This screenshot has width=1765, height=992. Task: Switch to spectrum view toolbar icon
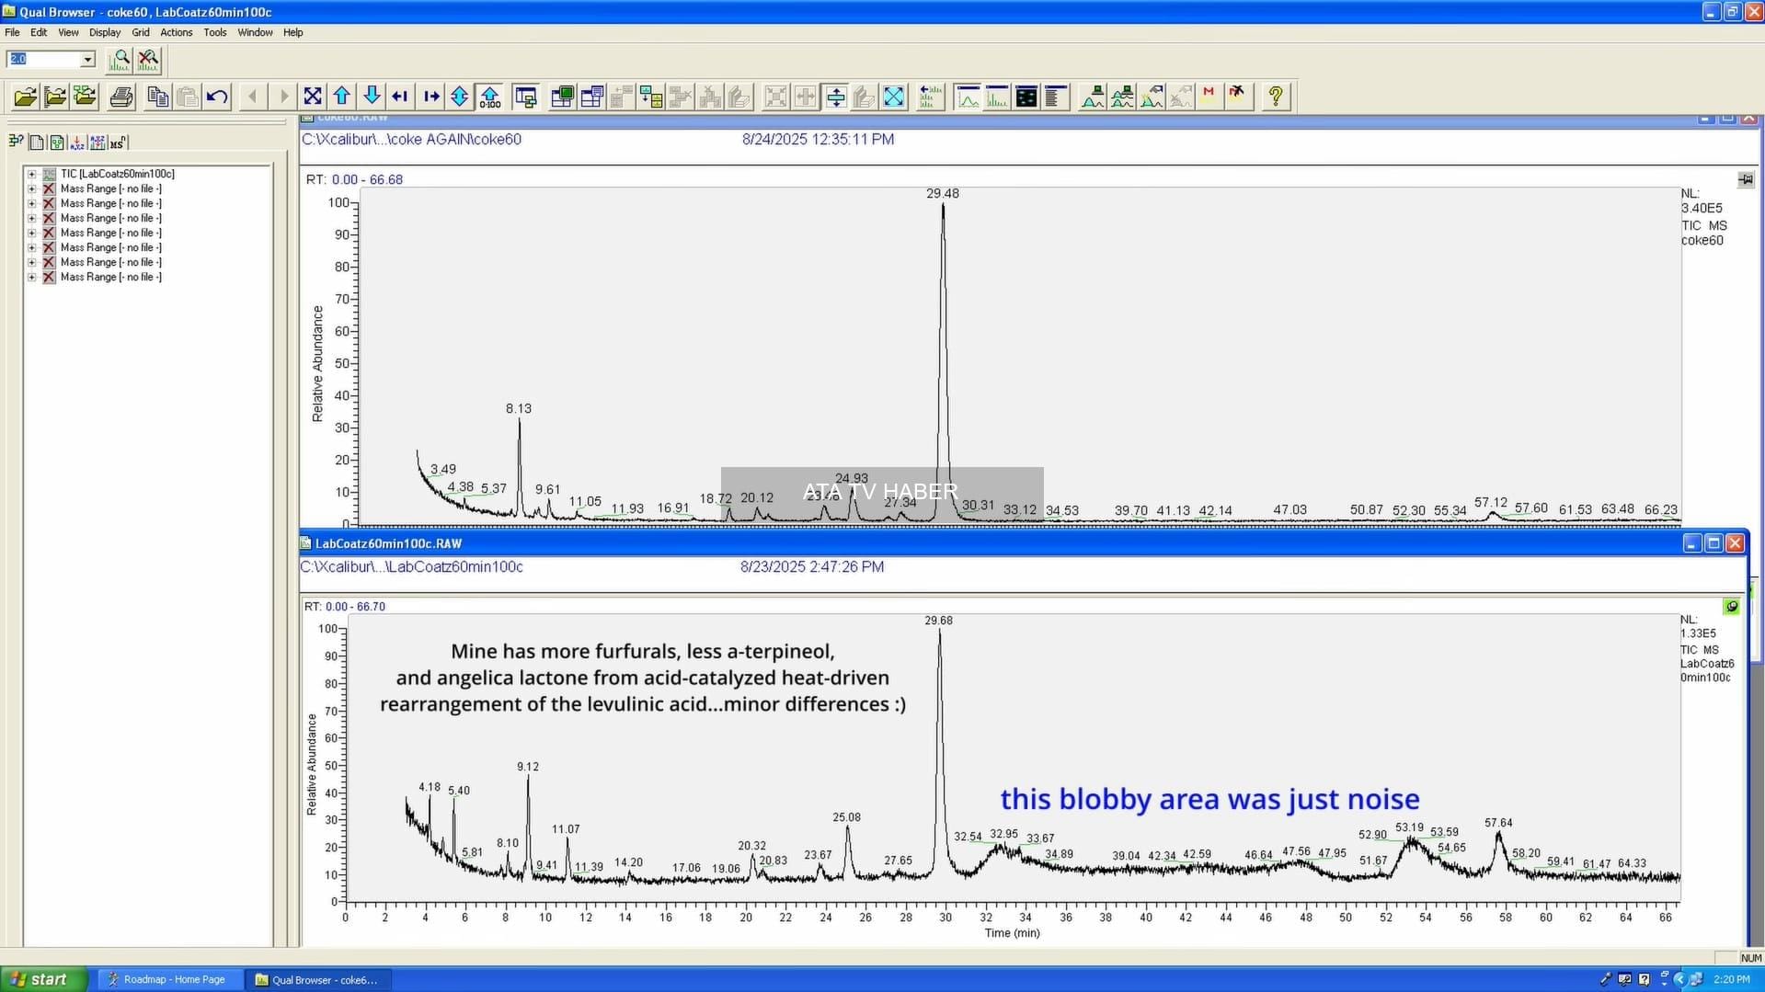[997, 97]
